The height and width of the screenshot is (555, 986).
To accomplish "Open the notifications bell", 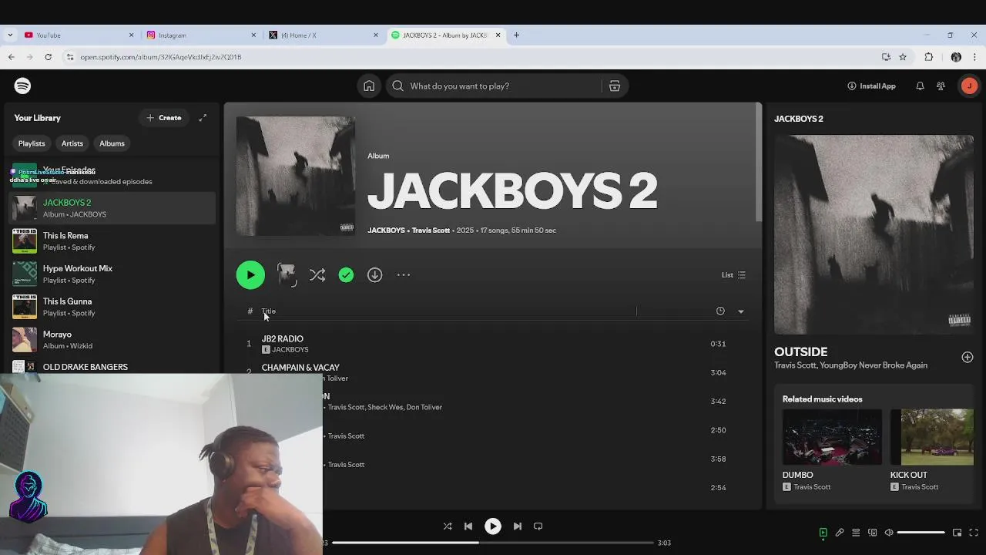I will (920, 86).
